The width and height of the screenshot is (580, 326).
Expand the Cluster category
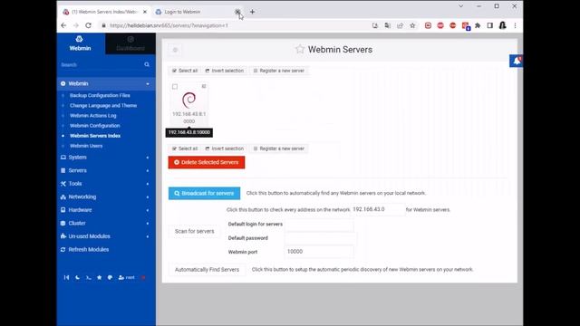click(x=106, y=223)
